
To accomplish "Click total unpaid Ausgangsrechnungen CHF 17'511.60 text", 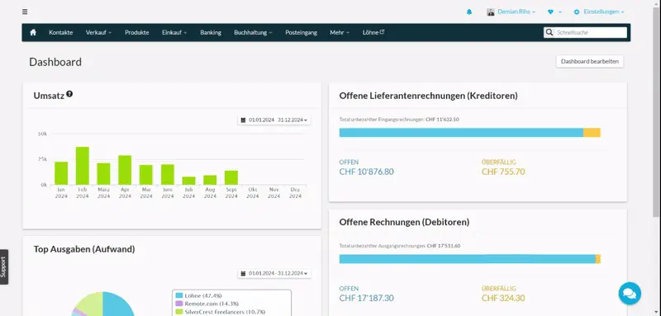I will coord(400,246).
